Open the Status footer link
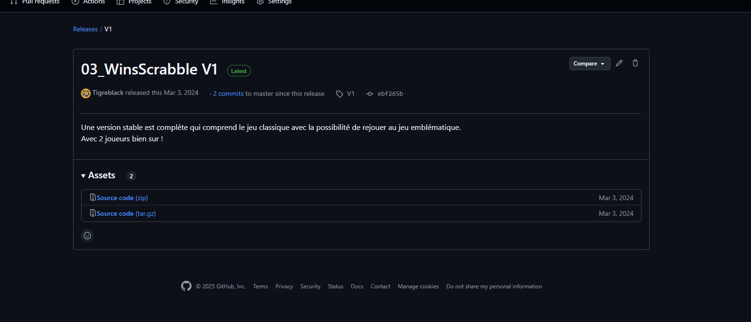 336,286
